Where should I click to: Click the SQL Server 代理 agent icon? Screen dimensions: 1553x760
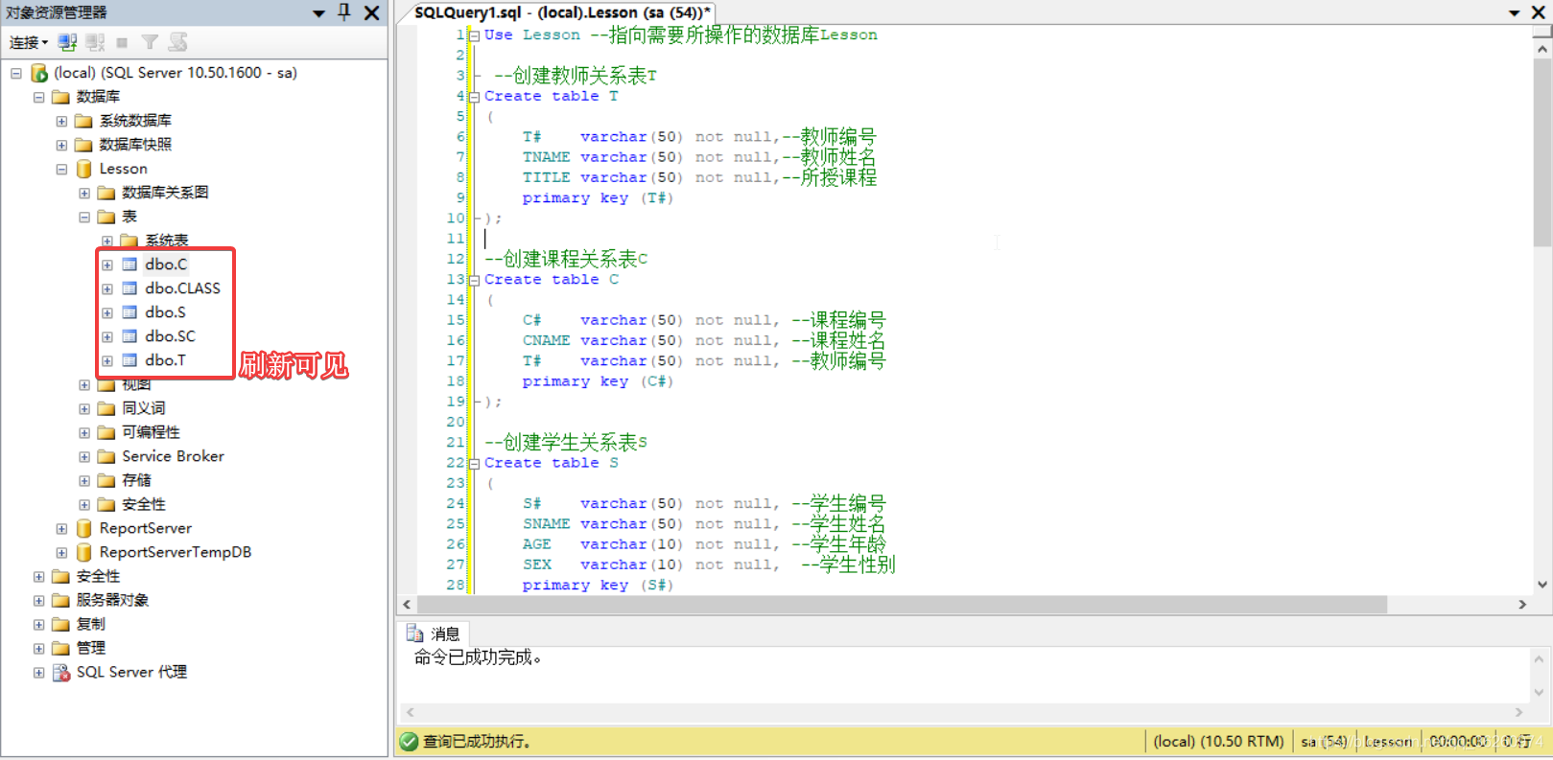(61, 672)
